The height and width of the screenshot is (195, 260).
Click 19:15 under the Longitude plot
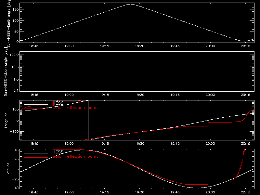104,144
